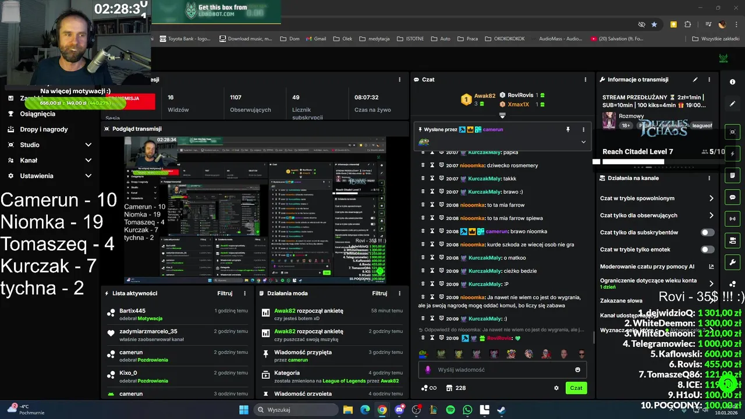Image resolution: width=745 pixels, height=419 pixels.
Task: Open the pinned message three-dot menu
Action: point(583,129)
